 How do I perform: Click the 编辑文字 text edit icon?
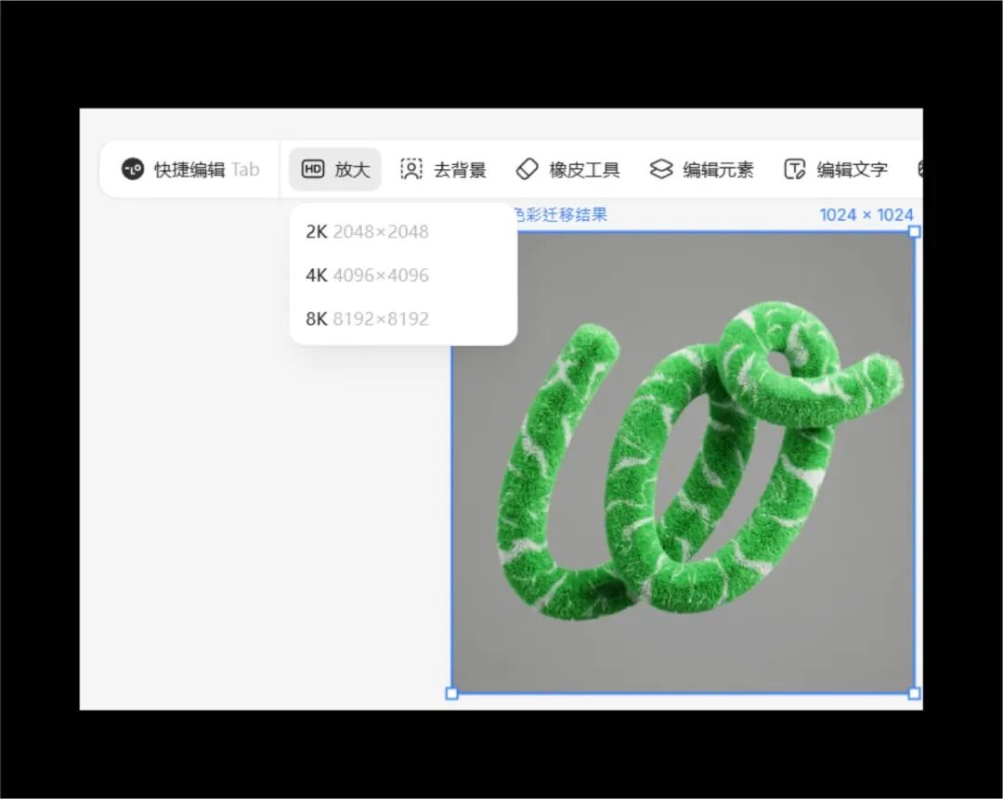795,169
